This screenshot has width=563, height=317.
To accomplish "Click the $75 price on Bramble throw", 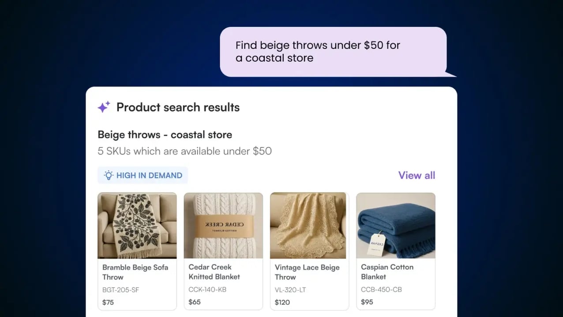I will point(108,302).
